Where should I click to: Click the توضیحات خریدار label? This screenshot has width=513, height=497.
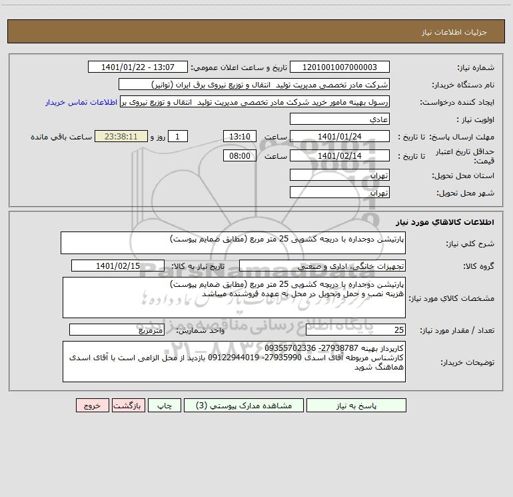pyautogui.click(x=468, y=362)
